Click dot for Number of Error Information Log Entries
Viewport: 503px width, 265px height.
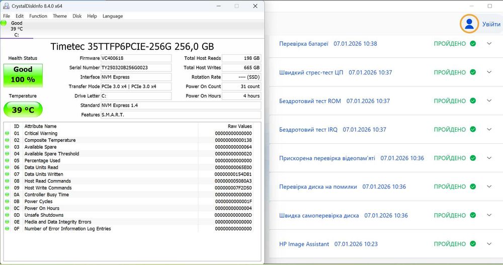7,229
